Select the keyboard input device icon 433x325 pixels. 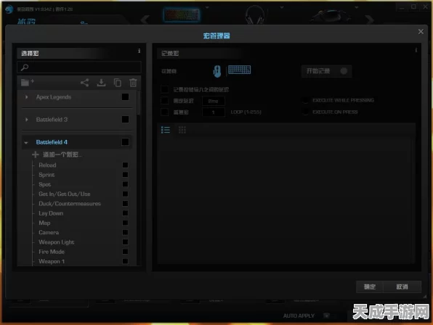tap(240, 70)
